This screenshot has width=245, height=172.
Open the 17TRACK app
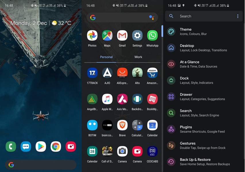(92, 73)
